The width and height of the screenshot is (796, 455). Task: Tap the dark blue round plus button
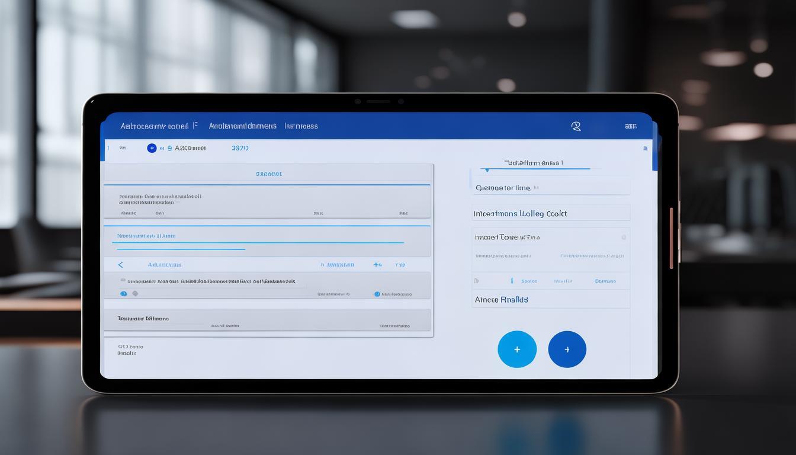pyautogui.click(x=567, y=350)
